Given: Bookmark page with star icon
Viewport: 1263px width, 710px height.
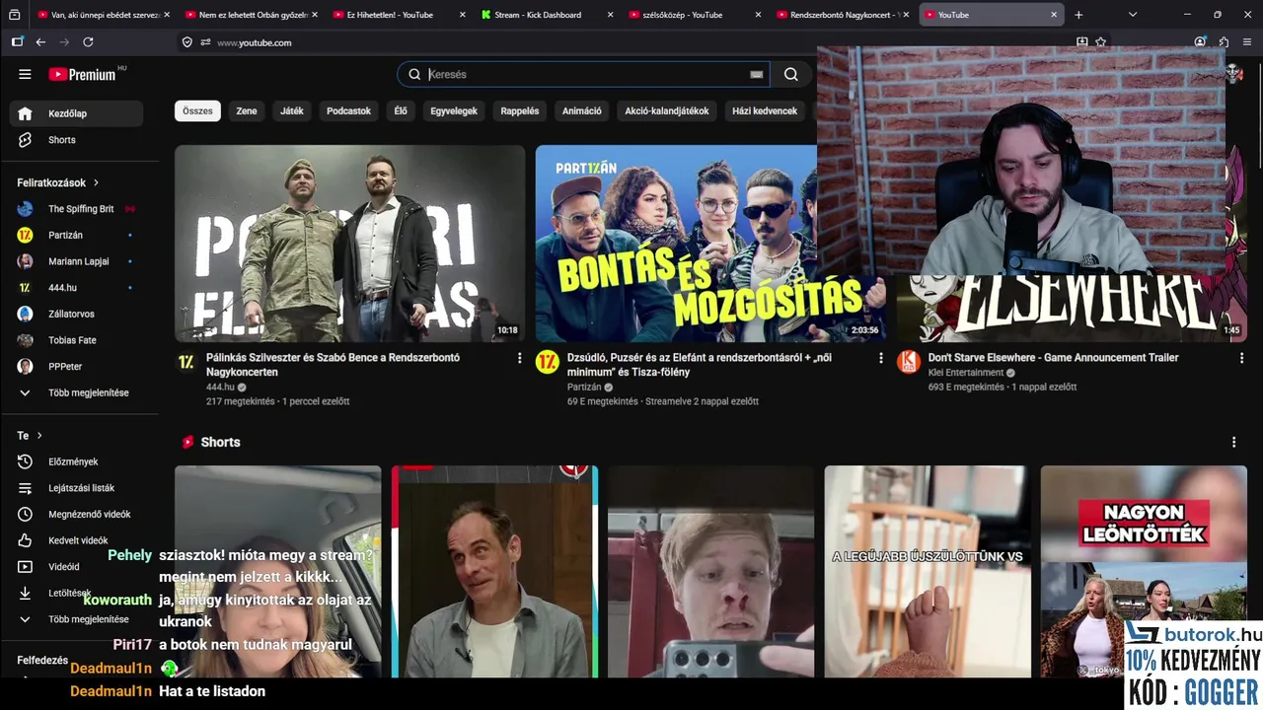Looking at the screenshot, I should pos(1101,42).
